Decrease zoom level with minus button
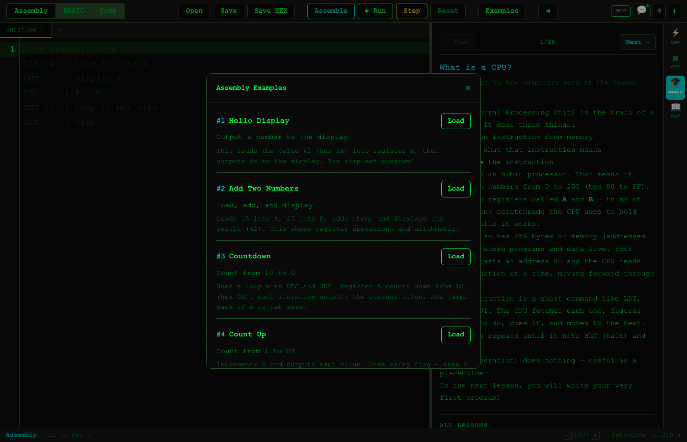687x442 pixels. point(567,435)
